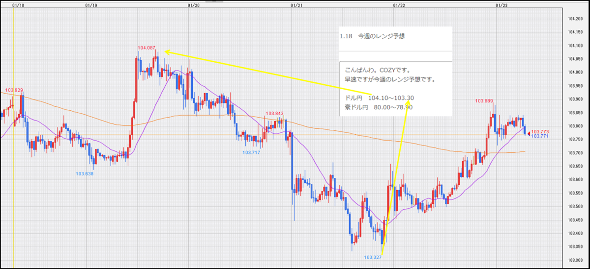This screenshot has width=590, height=269.
Task: Click the 103.889 high price label
Action: 483,101
